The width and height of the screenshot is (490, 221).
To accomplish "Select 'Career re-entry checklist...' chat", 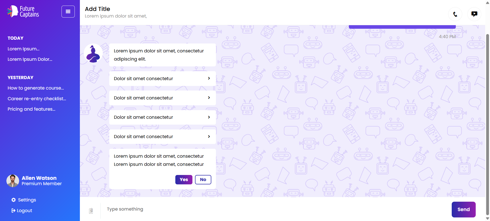I will point(37,99).
